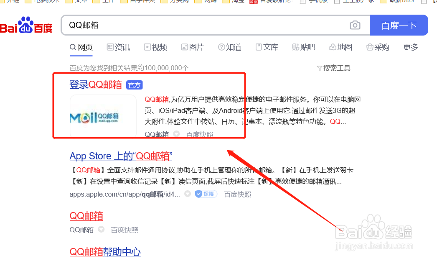Click the 百度一下 search button
437x261 pixels.
click(x=399, y=25)
